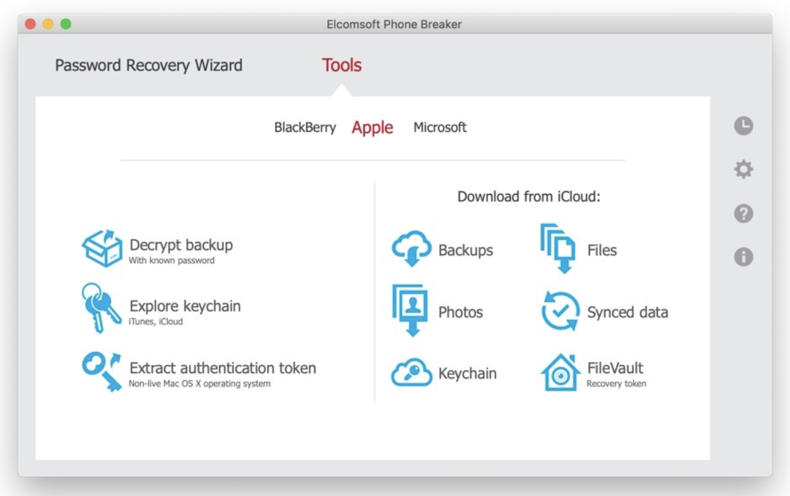The image size is (790, 496).
Task: Click the iCloud Backups cloud icon
Action: 411,249
